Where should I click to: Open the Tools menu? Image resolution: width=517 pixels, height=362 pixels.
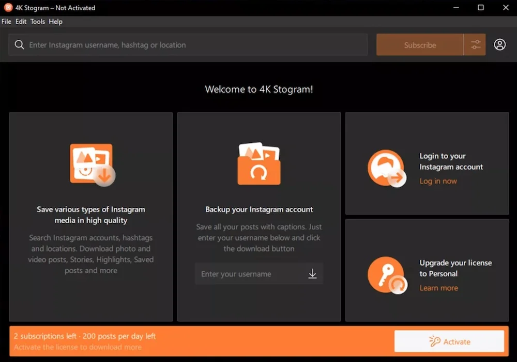[38, 22]
